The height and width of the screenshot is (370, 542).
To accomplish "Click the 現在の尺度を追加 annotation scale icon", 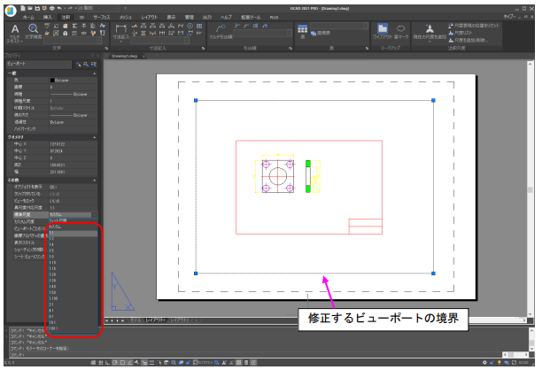I will 430,29.
